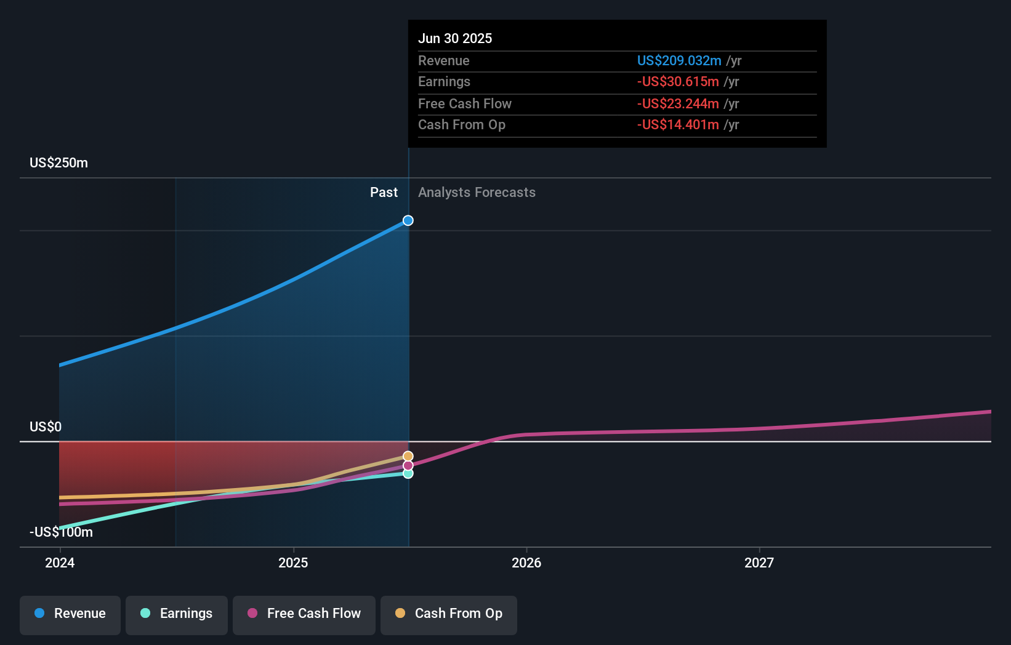Click the blue Revenue legend dot
Viewport: 1011px width, 645px height.
[39, 614]
